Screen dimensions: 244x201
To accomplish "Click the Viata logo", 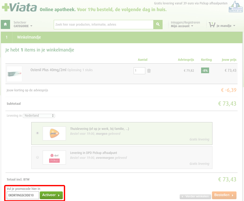I will [19, 7].
